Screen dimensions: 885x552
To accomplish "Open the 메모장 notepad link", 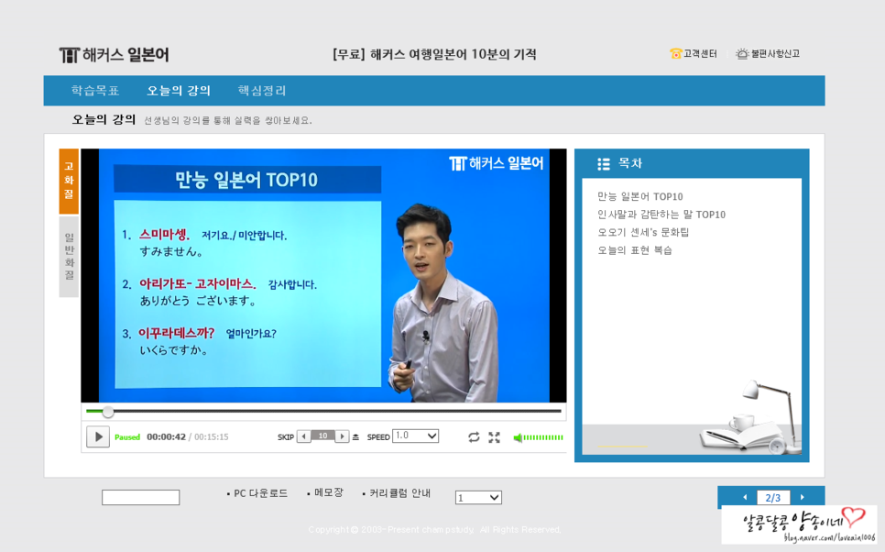I will [x=329, y=492].
